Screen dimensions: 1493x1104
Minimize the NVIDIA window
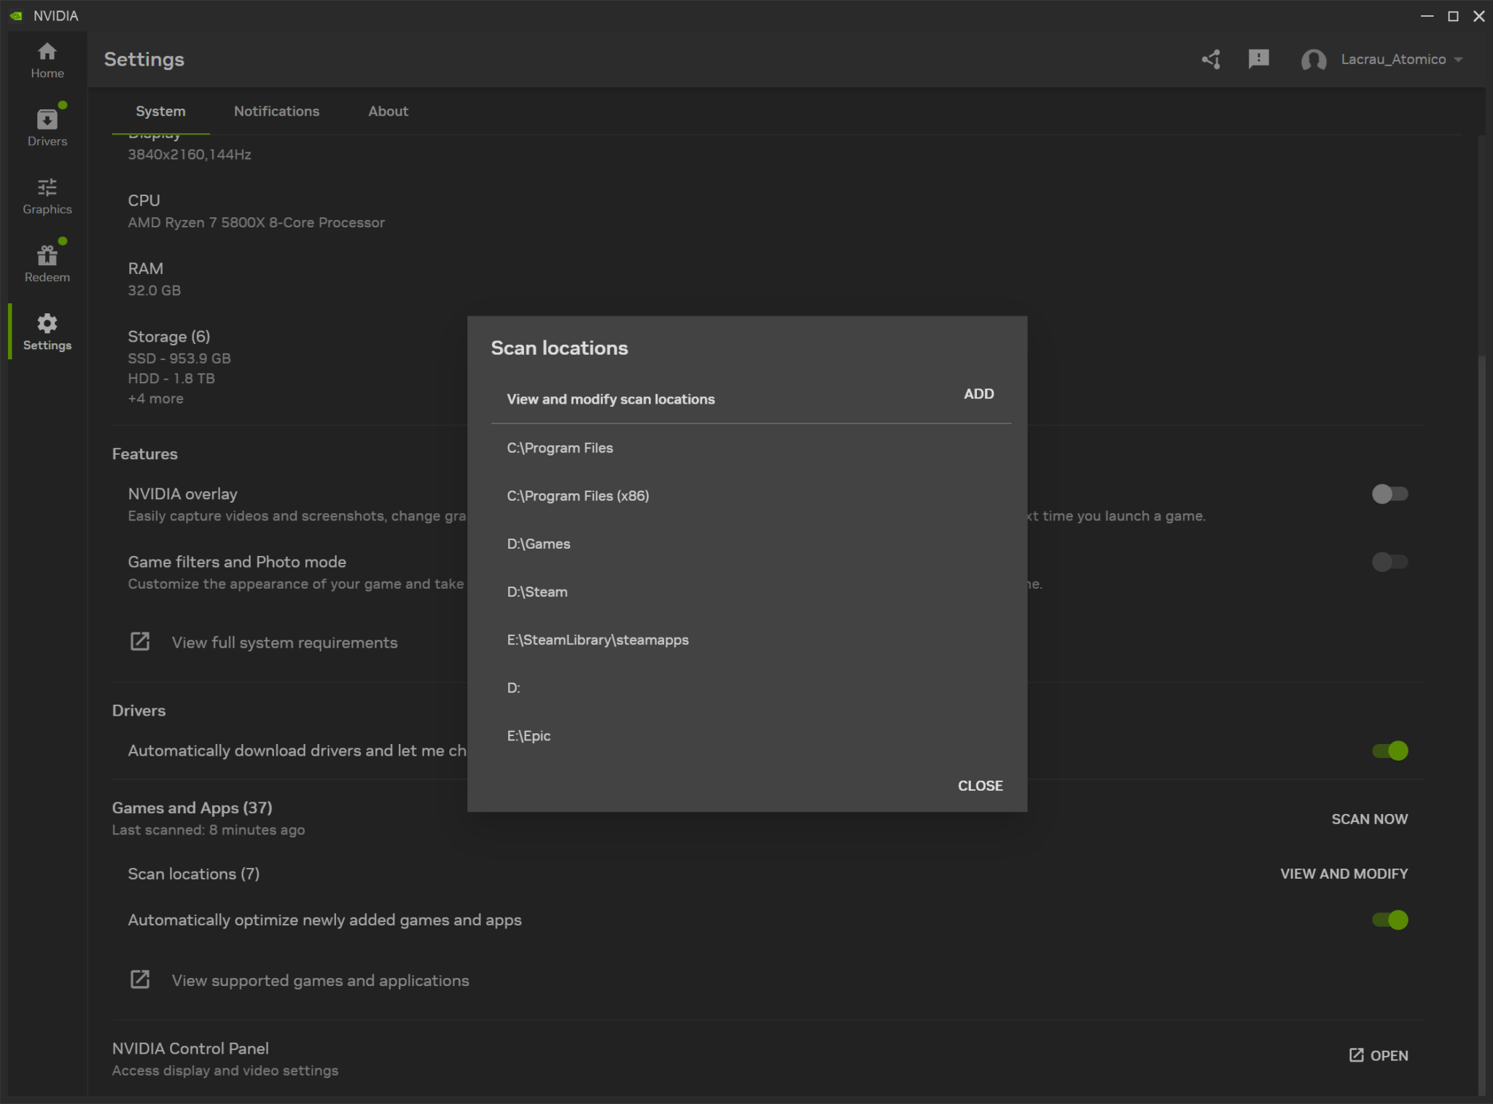point(1427,16)
